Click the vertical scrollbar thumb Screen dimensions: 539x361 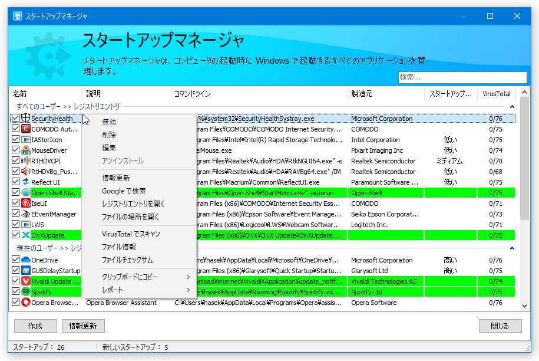(524, 158)
